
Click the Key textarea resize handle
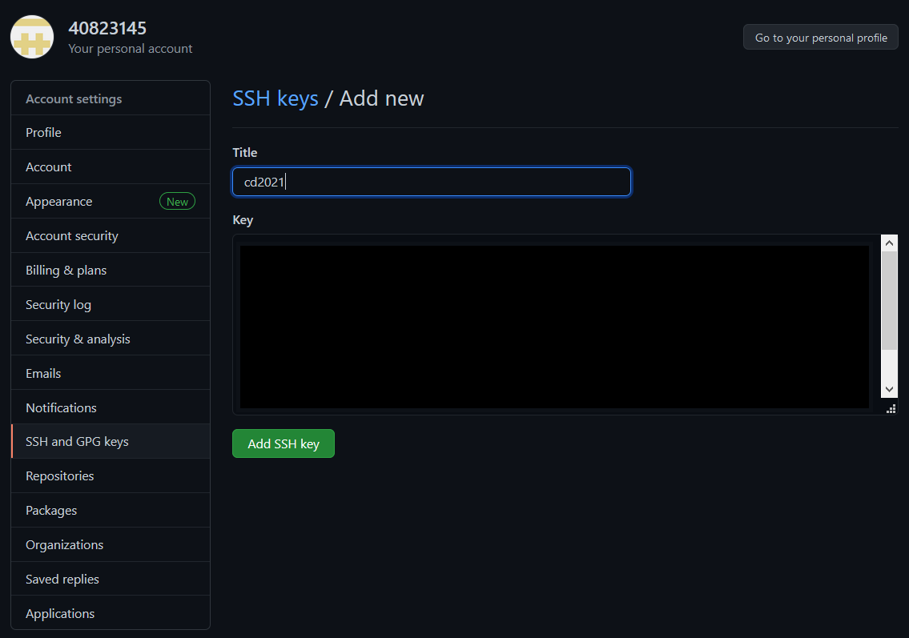(891, 408)
